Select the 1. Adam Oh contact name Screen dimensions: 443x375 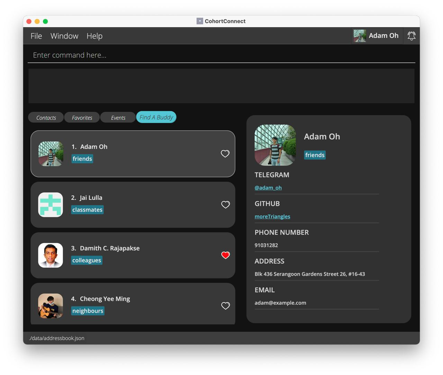pos(90,147)
